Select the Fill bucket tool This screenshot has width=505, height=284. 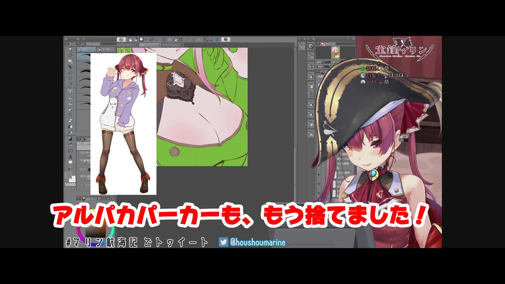70,132
